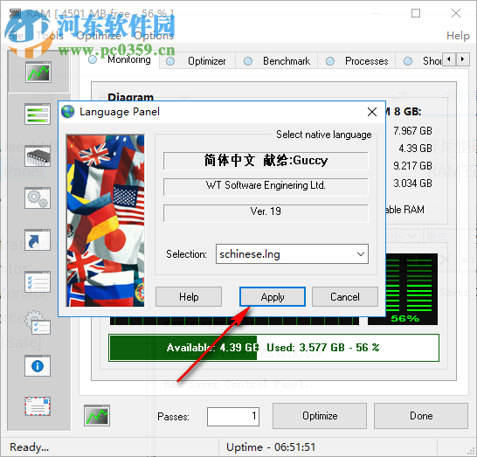
Task: Switch to the Benchmark tab
Action: (x=277, y=61)
